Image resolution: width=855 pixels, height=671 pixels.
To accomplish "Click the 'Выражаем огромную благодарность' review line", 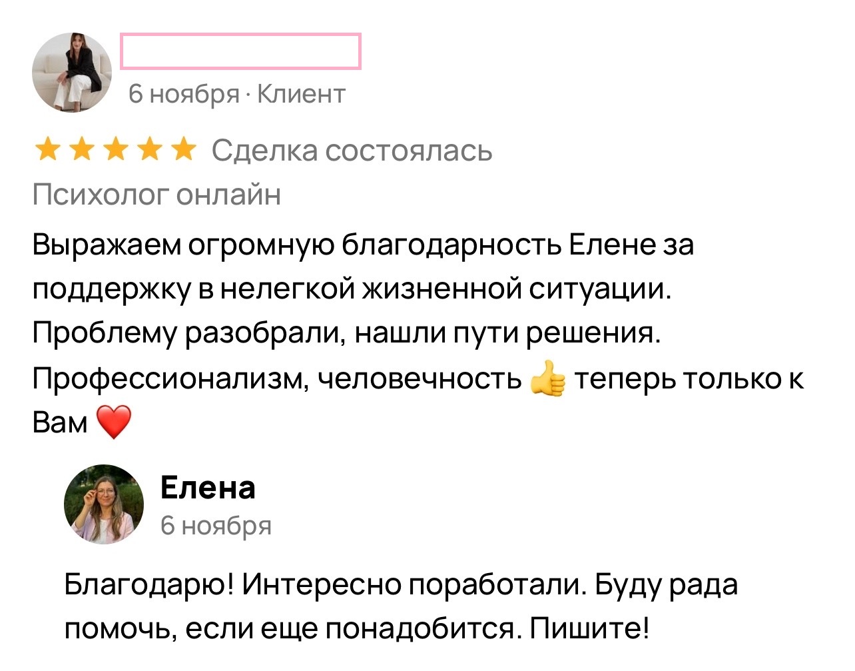I will (363, 245).
